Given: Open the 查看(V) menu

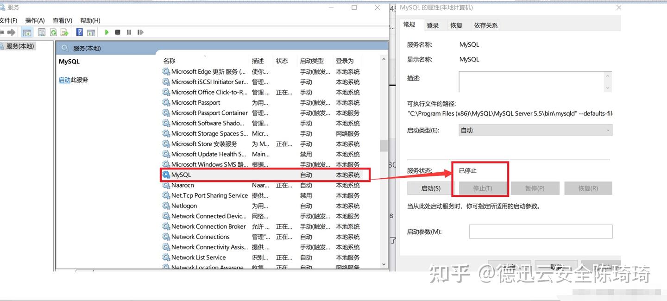Looking at the screenshot, I should (63, 20).
